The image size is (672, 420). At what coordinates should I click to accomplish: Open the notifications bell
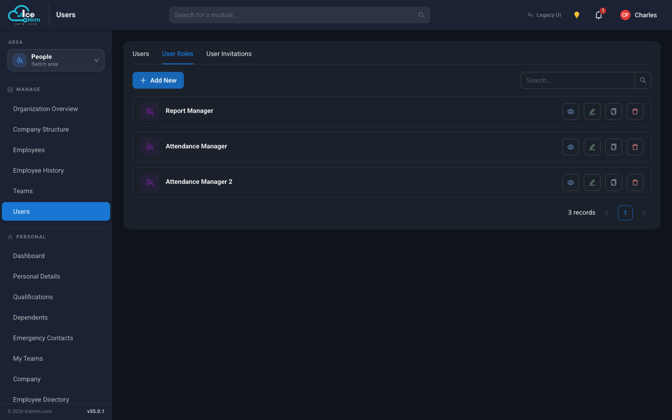[599, 15]
